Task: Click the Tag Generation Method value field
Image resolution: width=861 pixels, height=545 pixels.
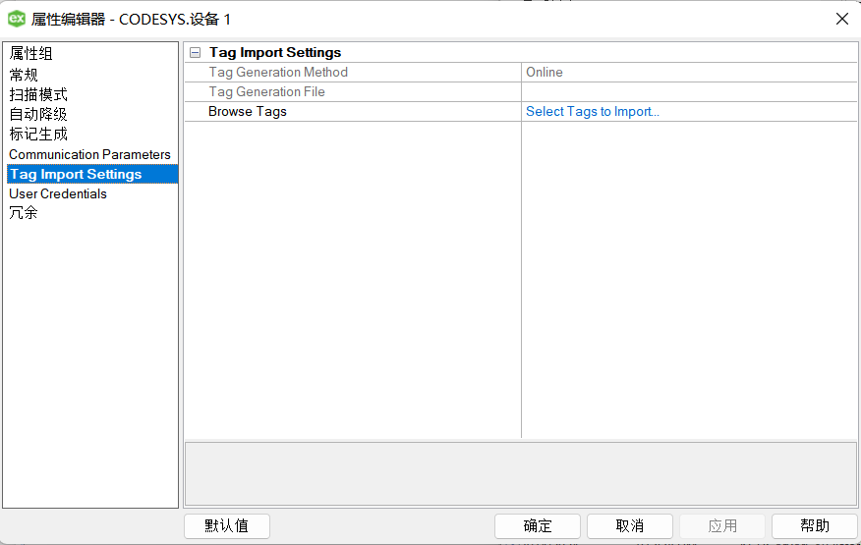Action: click(x=688, y=73)
